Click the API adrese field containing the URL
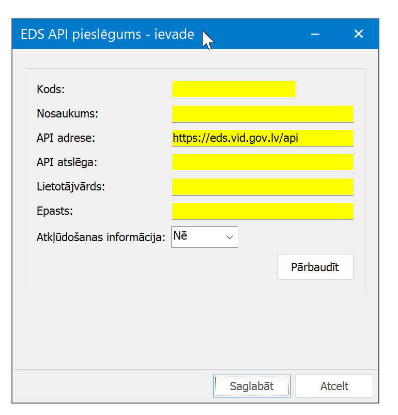The height and width of the screenshot is (415, 398). click(263, 138)
